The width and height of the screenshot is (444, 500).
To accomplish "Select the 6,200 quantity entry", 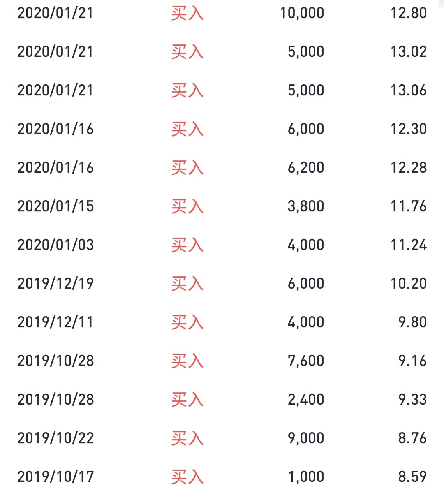I will pos(306,168).
